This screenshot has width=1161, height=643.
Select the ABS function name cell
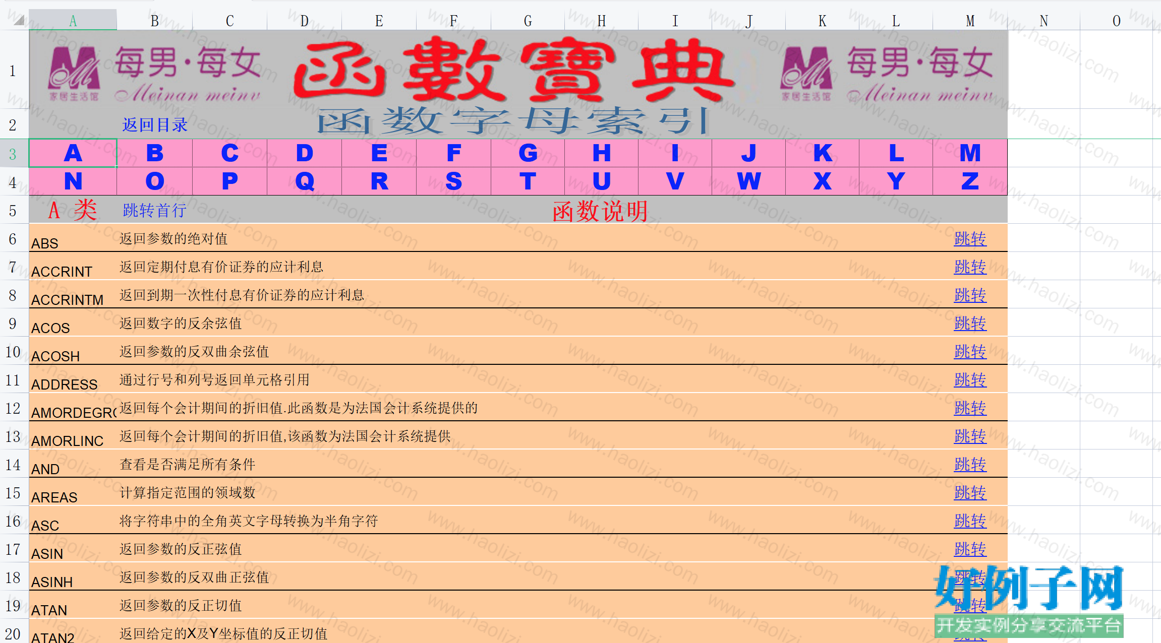pyautogui.click(x=73, y=238)
